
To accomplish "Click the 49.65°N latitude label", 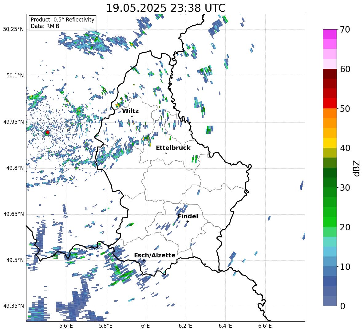I will coord(14,214).
